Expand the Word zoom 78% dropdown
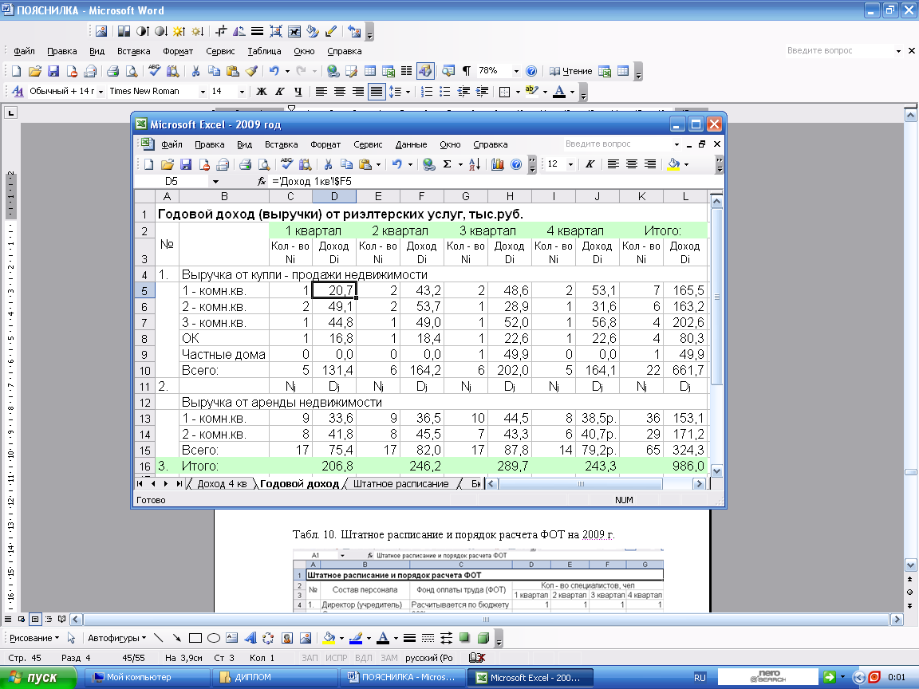 pyautogui.click(x=516, y=71)
